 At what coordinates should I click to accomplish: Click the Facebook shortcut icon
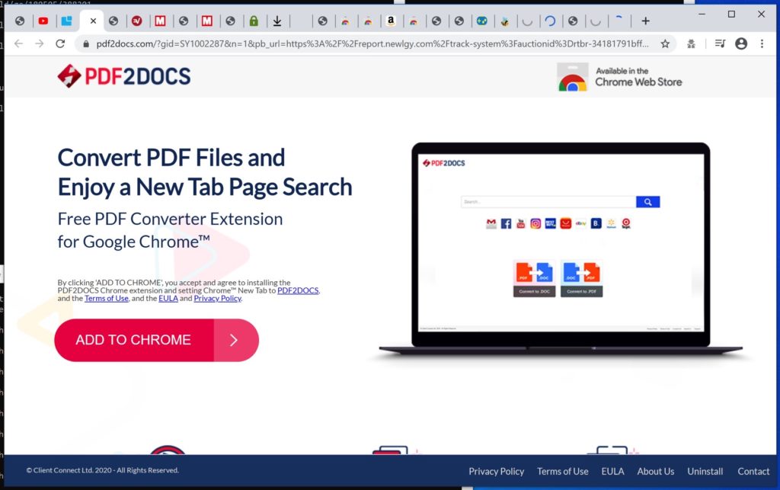505,223
